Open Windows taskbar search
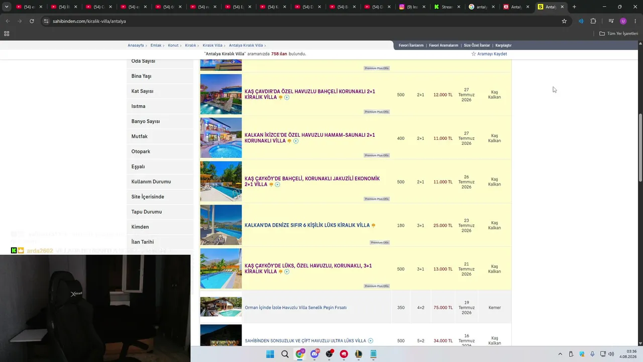The width and height of the screenshot is (643, 362). tap(285, 354)
